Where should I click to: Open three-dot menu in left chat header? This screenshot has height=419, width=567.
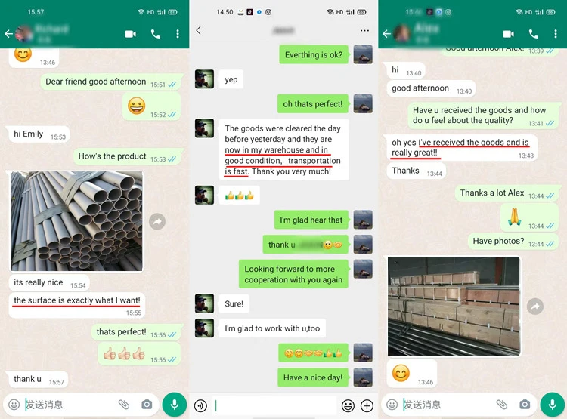pos(178,34)
